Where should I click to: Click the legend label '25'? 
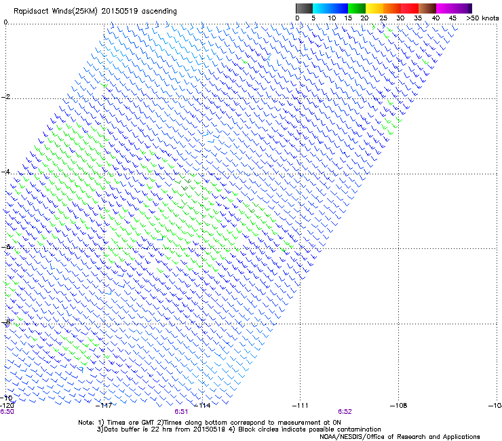pos(383,18)
